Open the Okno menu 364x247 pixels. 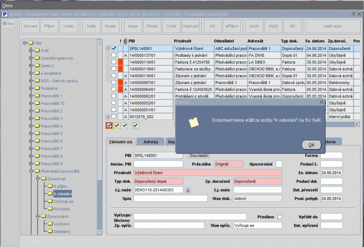click(7, 5)
